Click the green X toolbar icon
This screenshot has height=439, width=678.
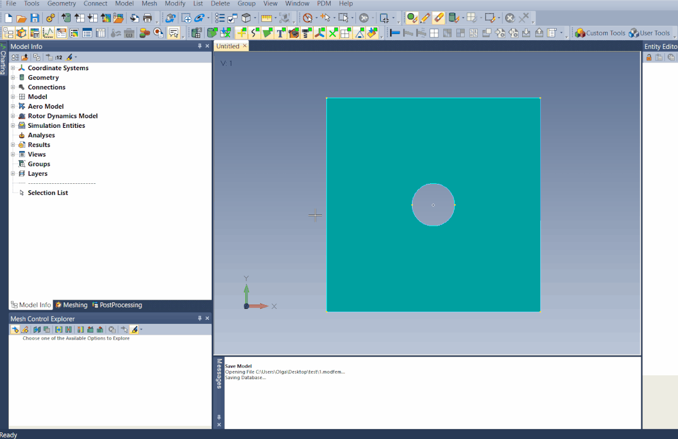click(333, 33)
